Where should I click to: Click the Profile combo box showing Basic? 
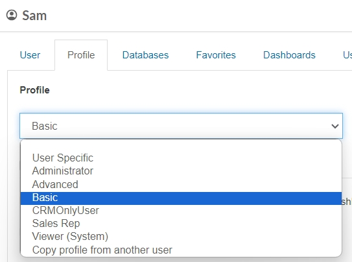point(181,126)
